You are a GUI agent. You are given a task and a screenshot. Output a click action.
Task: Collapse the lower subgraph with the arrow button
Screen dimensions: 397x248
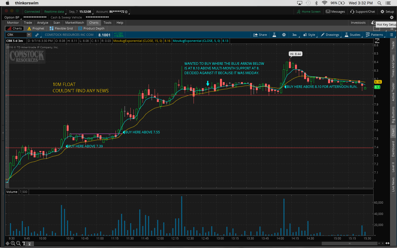[x=29, y=244]
